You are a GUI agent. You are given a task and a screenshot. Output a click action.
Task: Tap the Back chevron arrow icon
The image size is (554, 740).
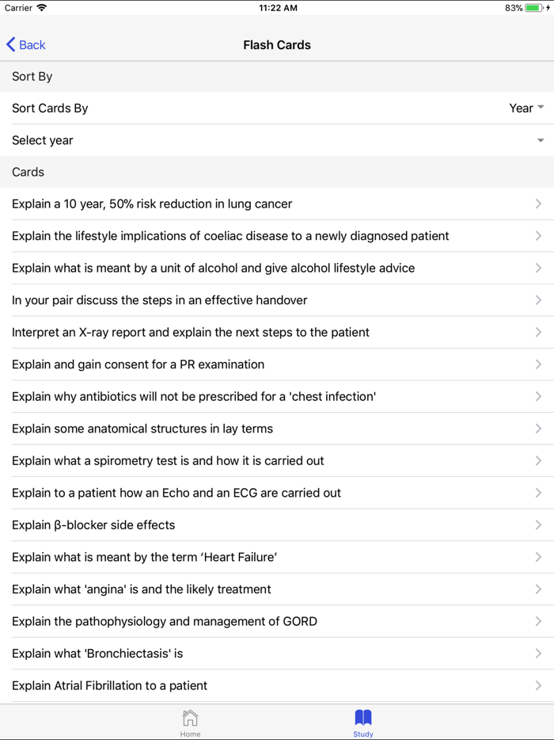10,44
